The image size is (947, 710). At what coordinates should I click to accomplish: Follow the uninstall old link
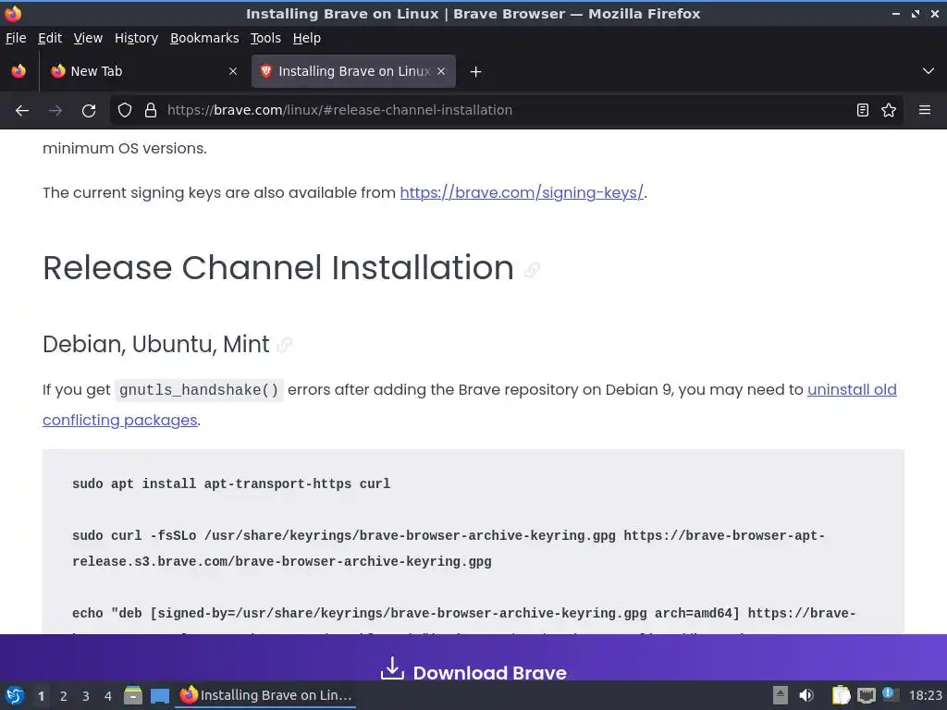point(852,389)
